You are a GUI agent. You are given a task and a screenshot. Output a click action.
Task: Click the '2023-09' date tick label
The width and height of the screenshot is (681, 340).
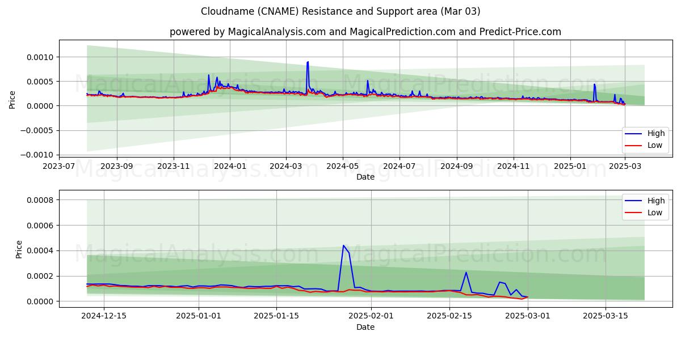(x=117, y=166)
